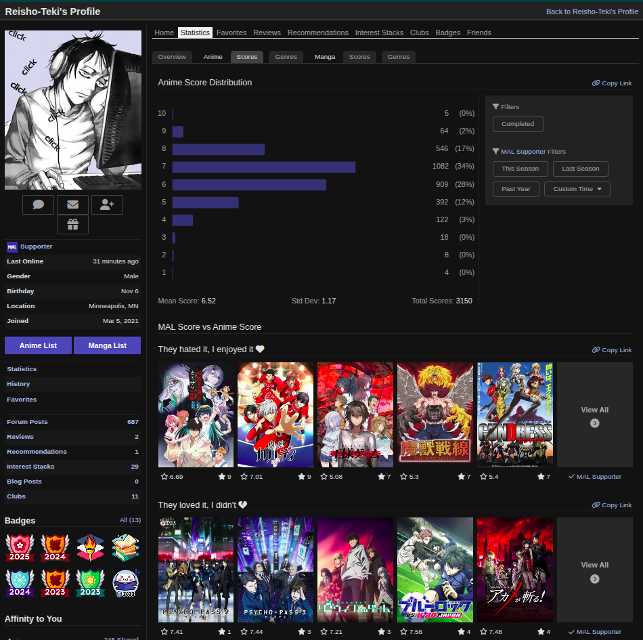Open the Psycho-Pass 2 anime thumbnail

point(196,570)
